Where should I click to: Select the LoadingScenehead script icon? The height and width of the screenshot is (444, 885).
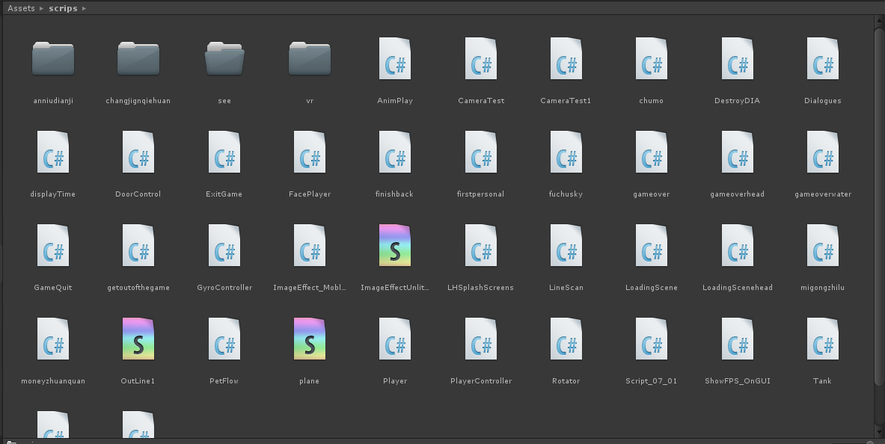[x=737, y=246]
